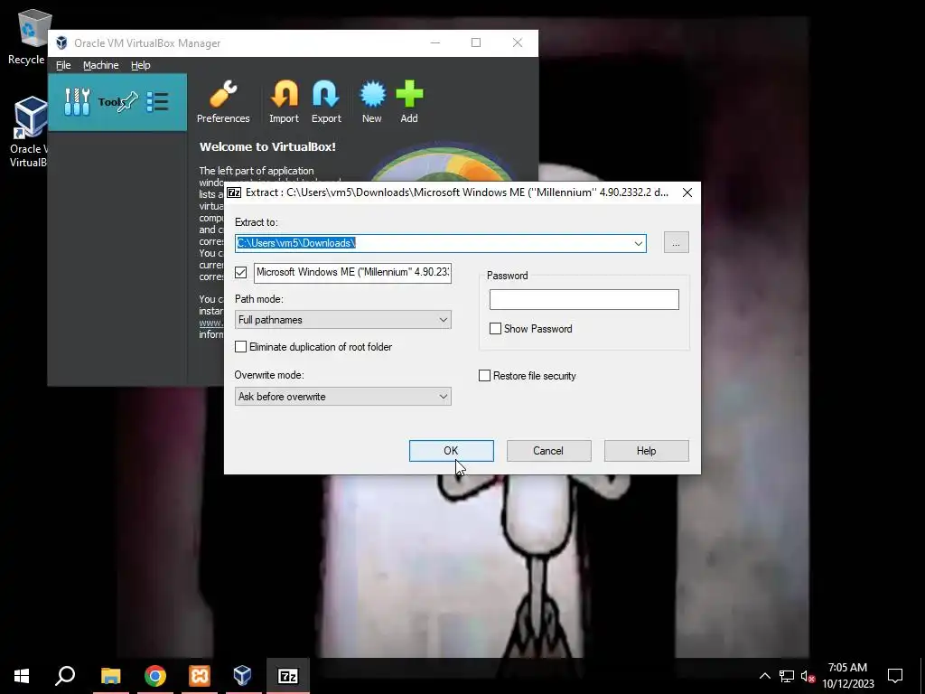Click the pin icon beside Tools

[x=128, y=102]
